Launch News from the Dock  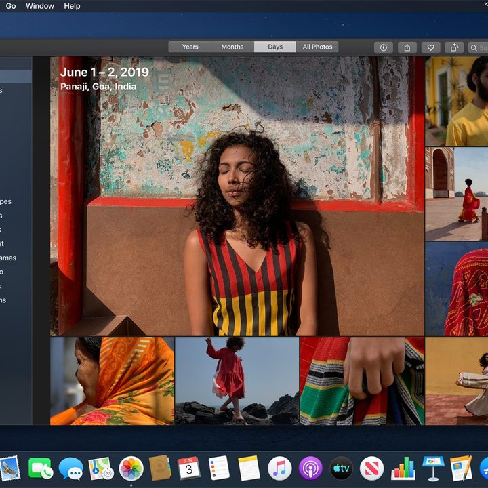[371, 468]
